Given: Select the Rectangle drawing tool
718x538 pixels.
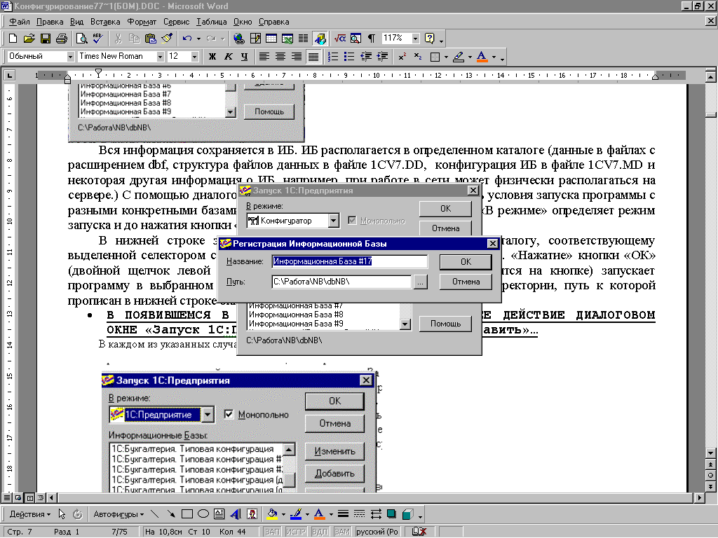Looking at the screenshot, I should tap(187, 514).
